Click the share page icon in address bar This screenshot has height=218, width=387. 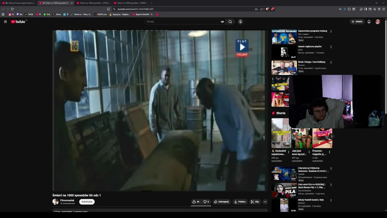[x=262, y=9]
